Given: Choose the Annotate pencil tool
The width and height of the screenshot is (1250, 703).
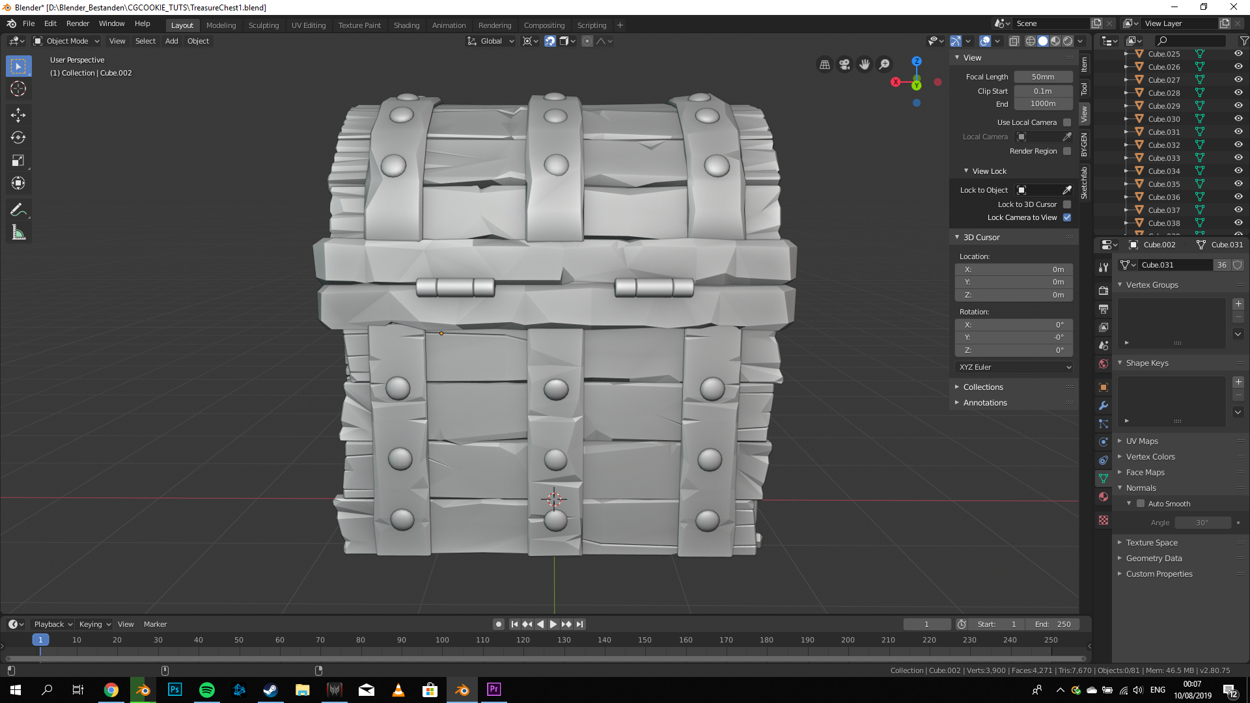Looking at the screenshot, I should click(18, 210).
